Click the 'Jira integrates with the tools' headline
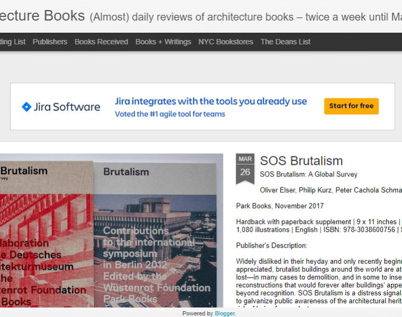Viewport: 402px width, 317px height. click(x=211, y=101)
